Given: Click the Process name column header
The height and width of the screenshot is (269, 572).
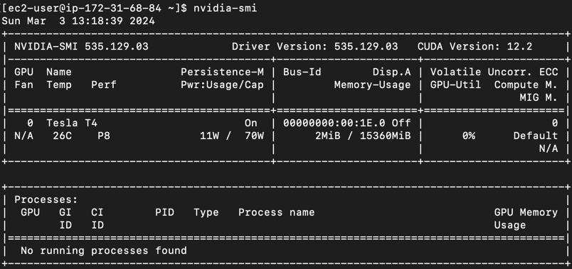Looking at the screenshot, I should [277, 213].
